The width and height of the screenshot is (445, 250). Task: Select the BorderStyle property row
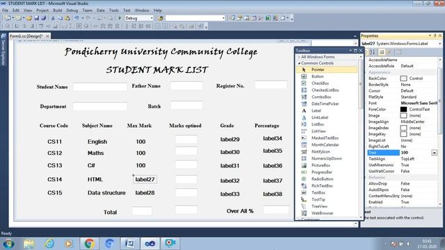[403, 85]
